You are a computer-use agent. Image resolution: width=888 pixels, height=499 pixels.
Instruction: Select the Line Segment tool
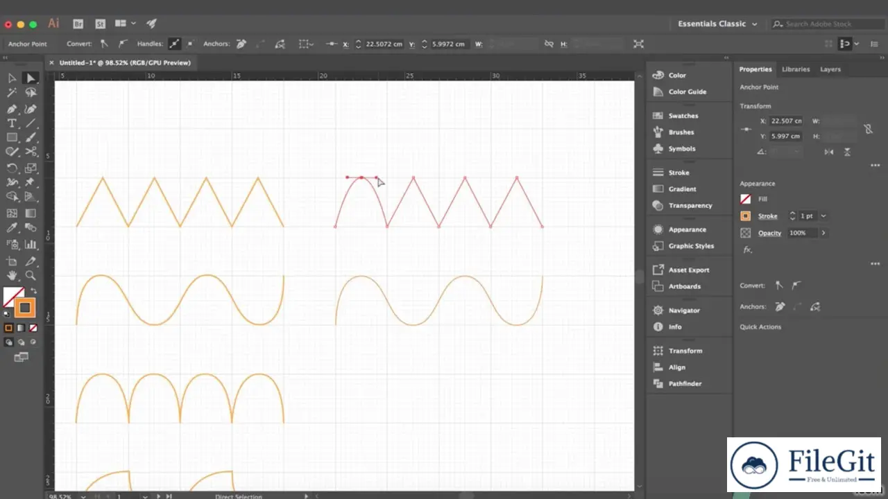[x=31, y=123]
